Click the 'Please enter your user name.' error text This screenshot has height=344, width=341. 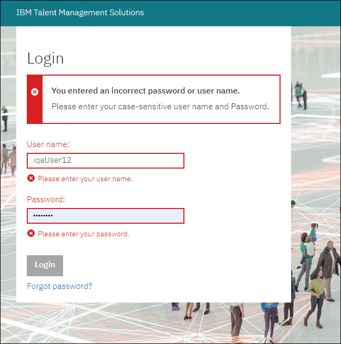(85, 179)
